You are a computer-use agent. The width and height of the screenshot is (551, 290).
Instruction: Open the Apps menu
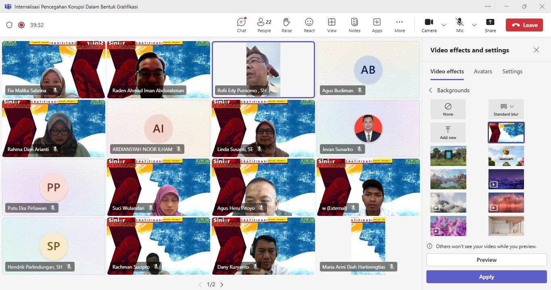click(377, 25)
